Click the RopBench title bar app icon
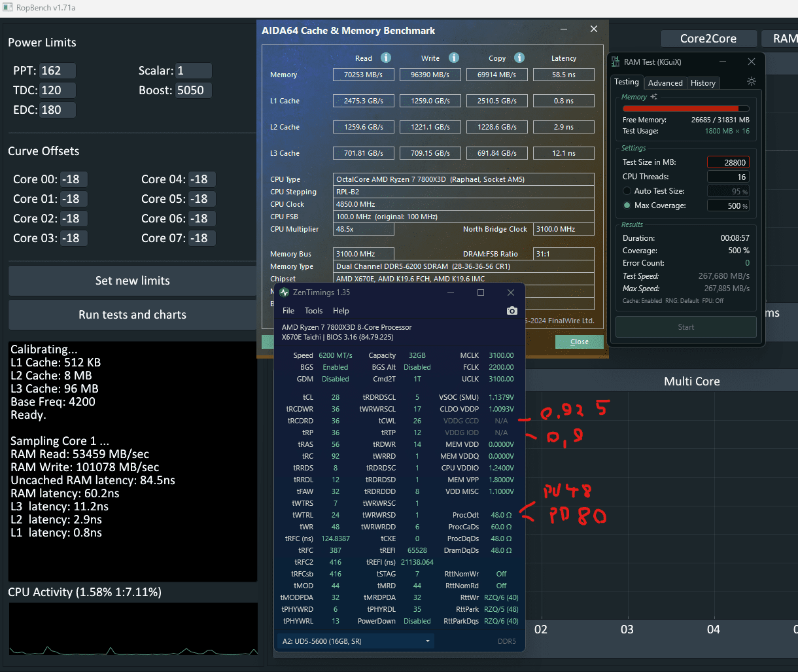 coord(7,8)
